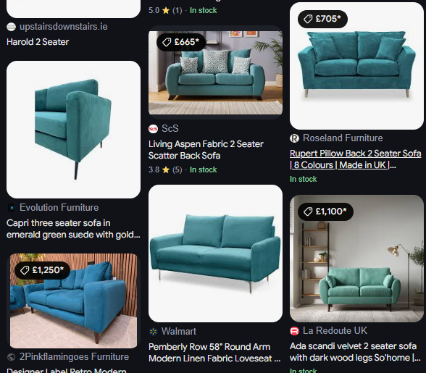Click the £1,250 price tag badge
Viewport: 426px width, 373px height.
(42, 270)
